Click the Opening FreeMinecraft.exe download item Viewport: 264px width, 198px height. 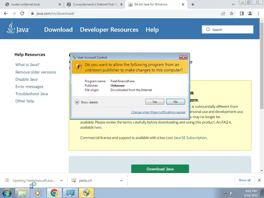(x=34, y=180)
